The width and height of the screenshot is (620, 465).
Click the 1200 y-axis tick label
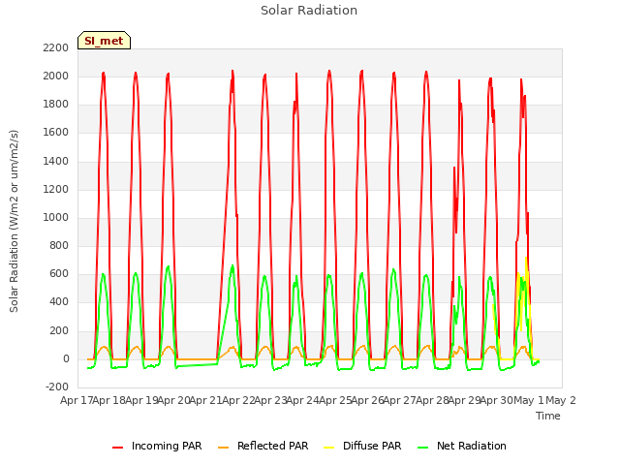(x=56, y=190)
